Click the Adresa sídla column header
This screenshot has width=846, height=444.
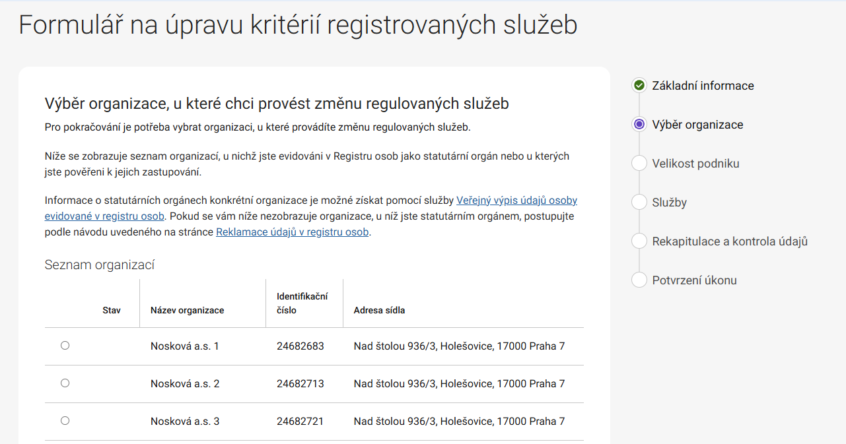point(379,310)
